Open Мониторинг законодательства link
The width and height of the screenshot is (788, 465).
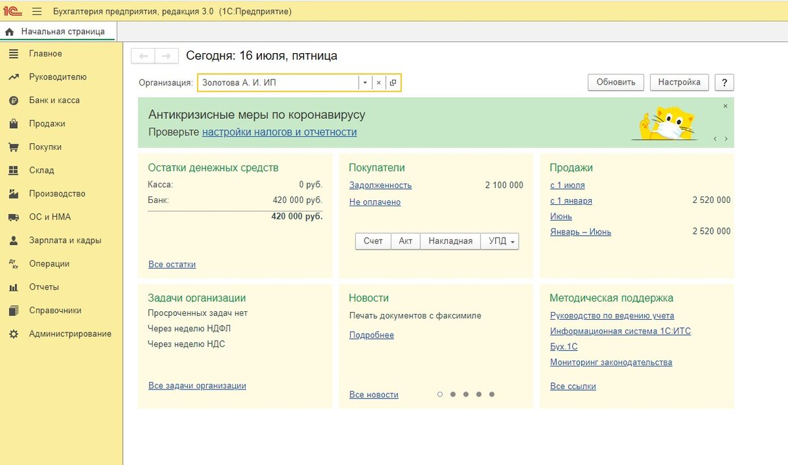[x=611, y=363]
